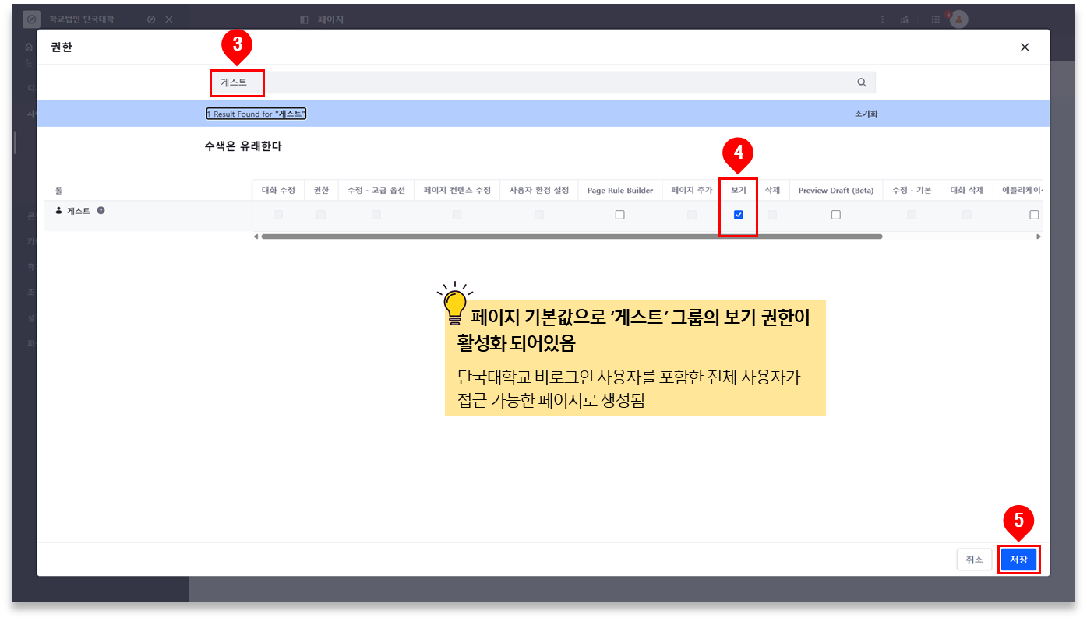
Task: Click the user avatar in header
Action: click(x=958, y=19)
